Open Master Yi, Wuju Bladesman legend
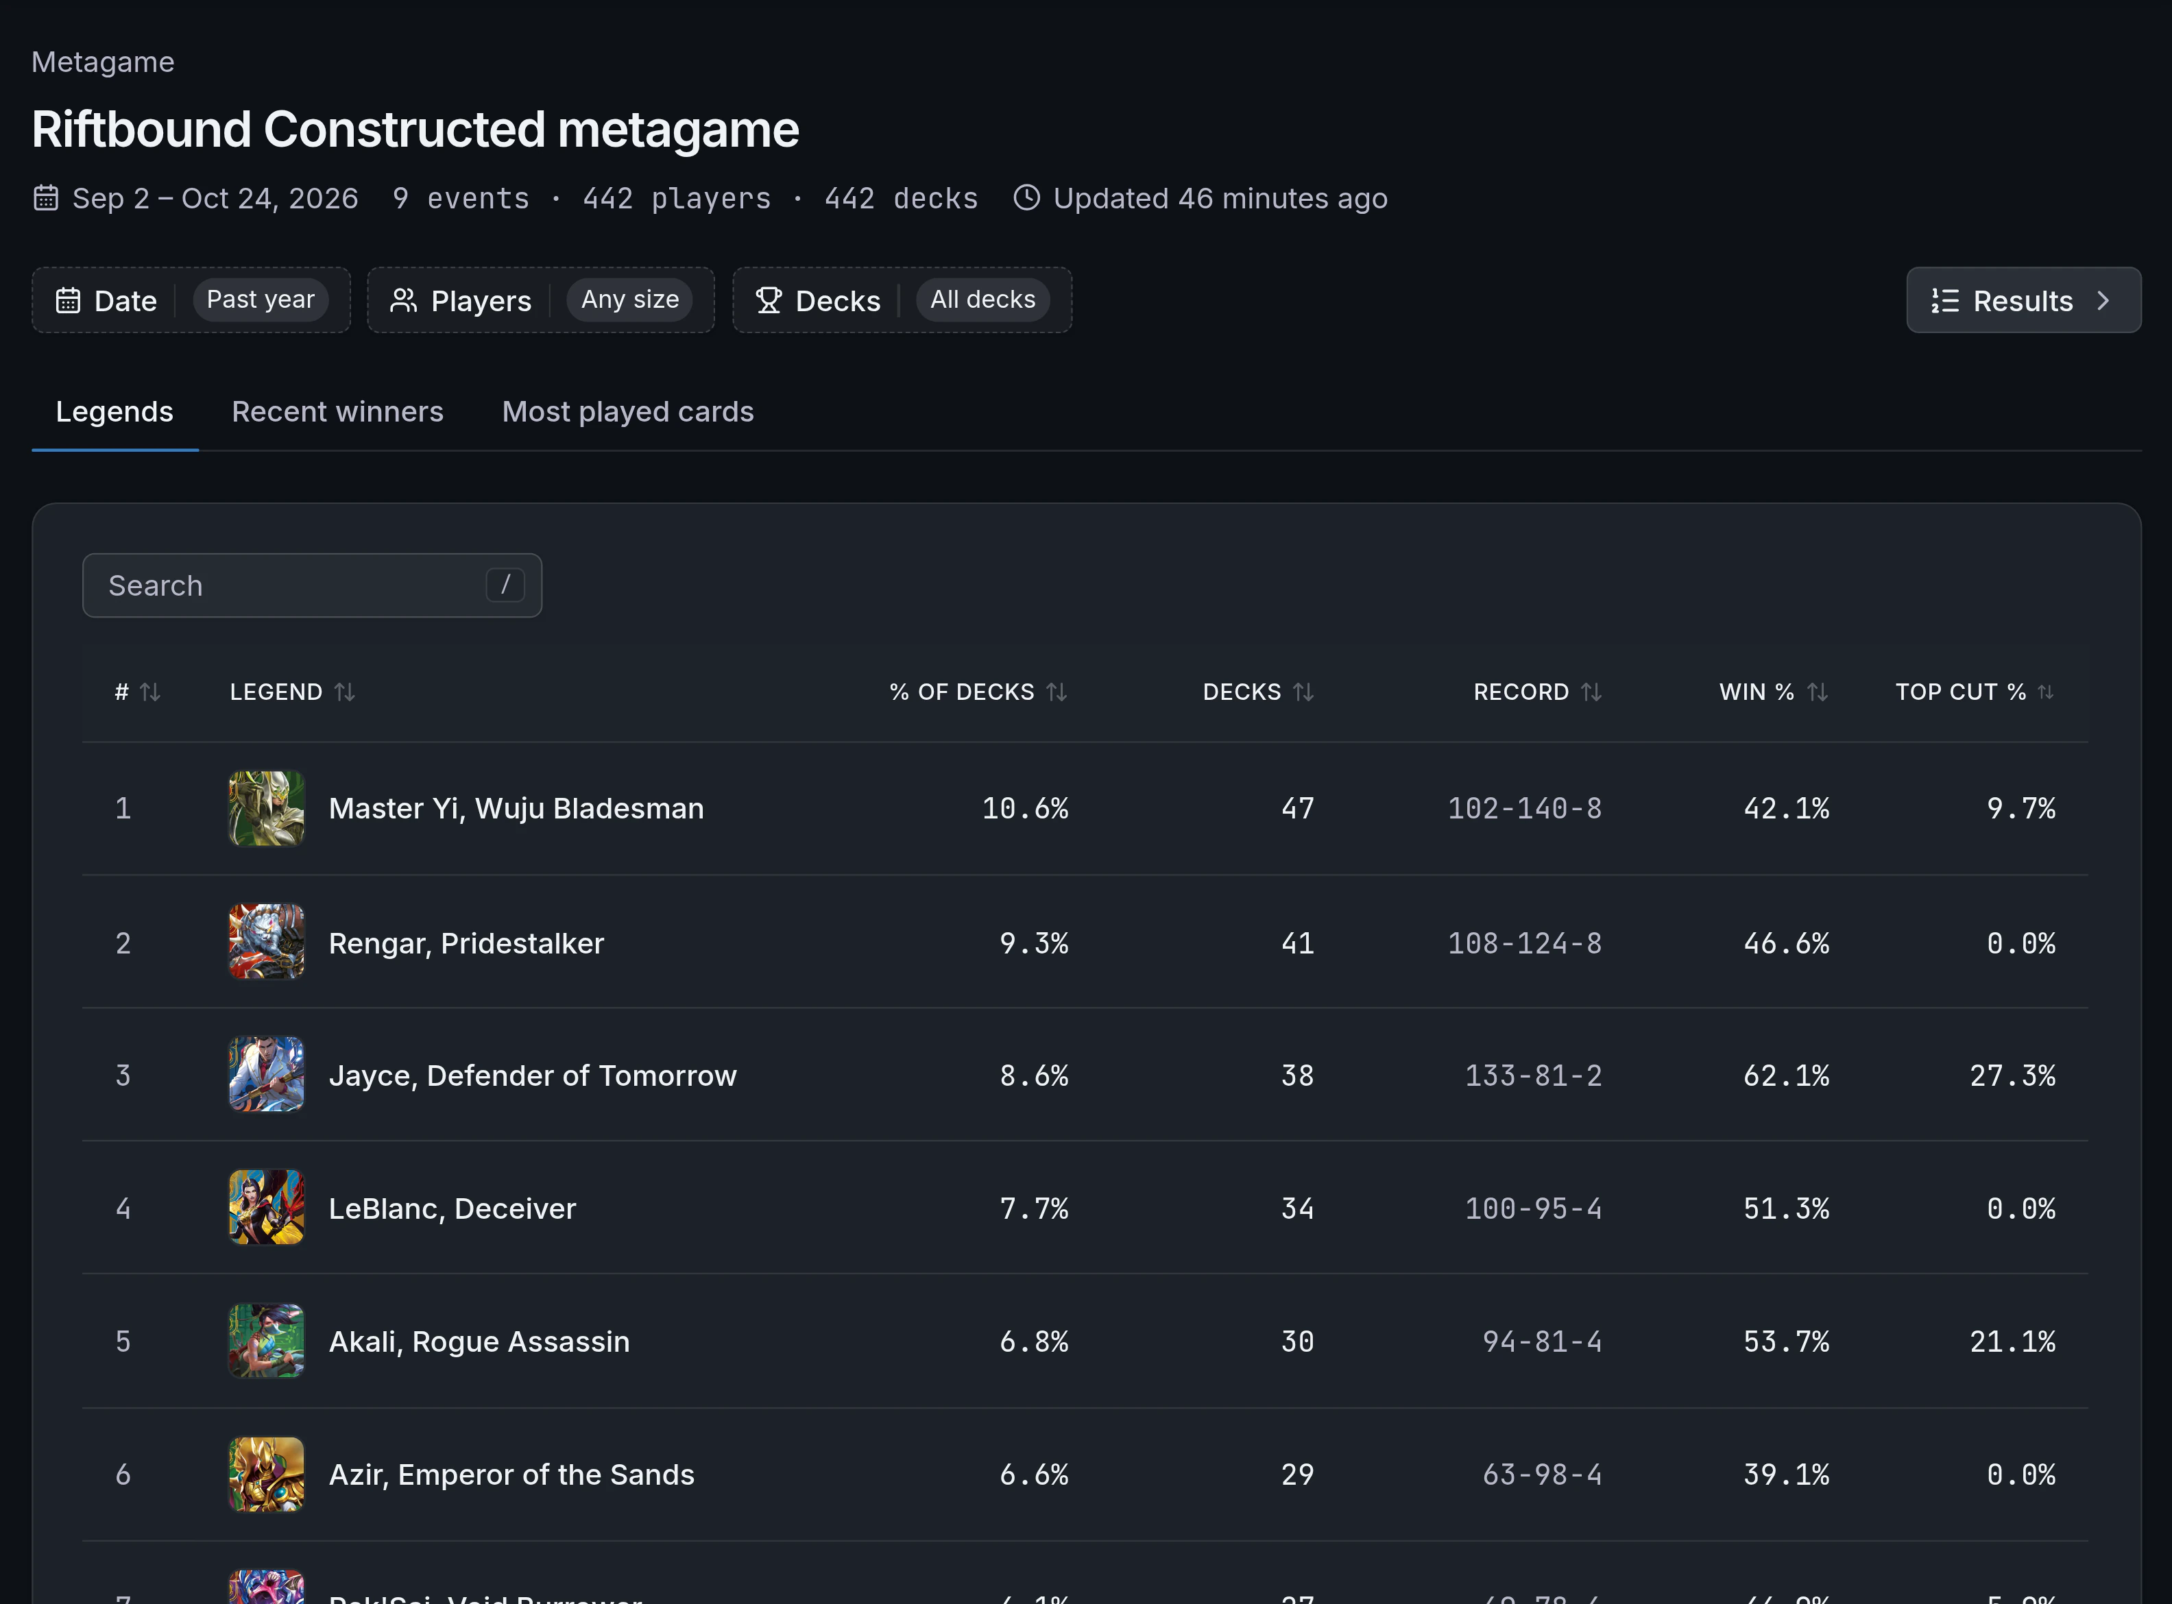The image size is (2172, 1604). (x=516, y=809)
